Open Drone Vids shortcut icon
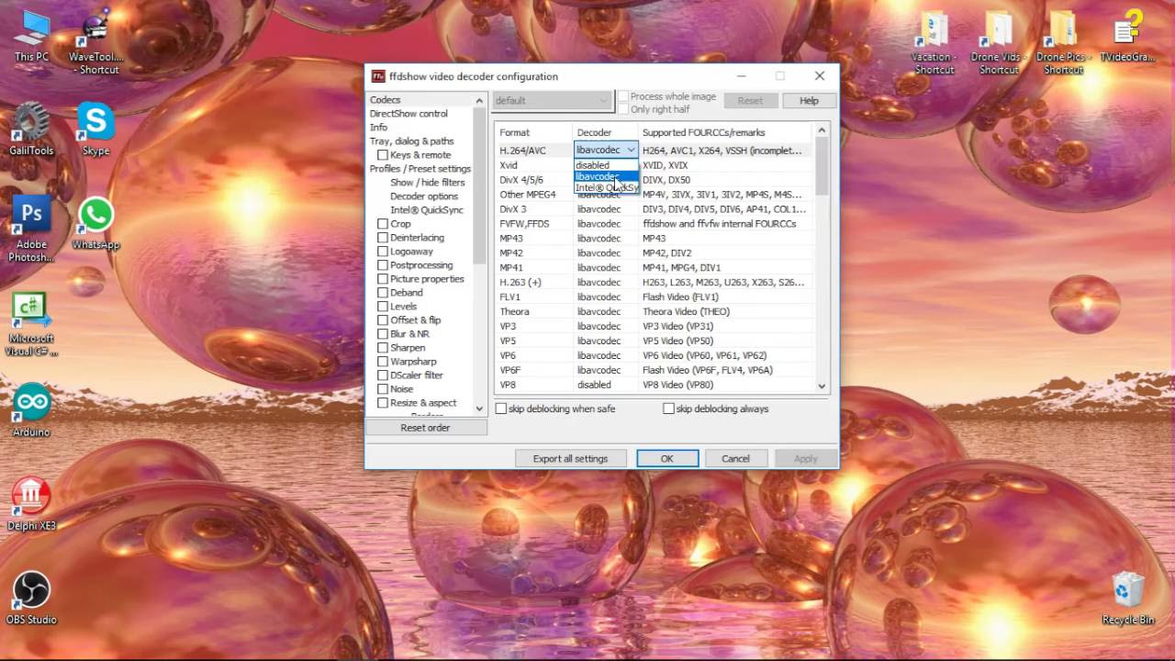The width and height of the screenshot is (1175, 661). [x=998, y=44]
